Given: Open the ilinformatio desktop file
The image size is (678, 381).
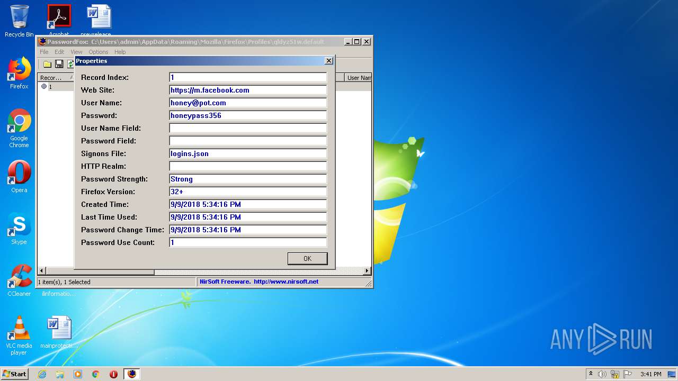Looking at the screenshot, I should 59,293.
